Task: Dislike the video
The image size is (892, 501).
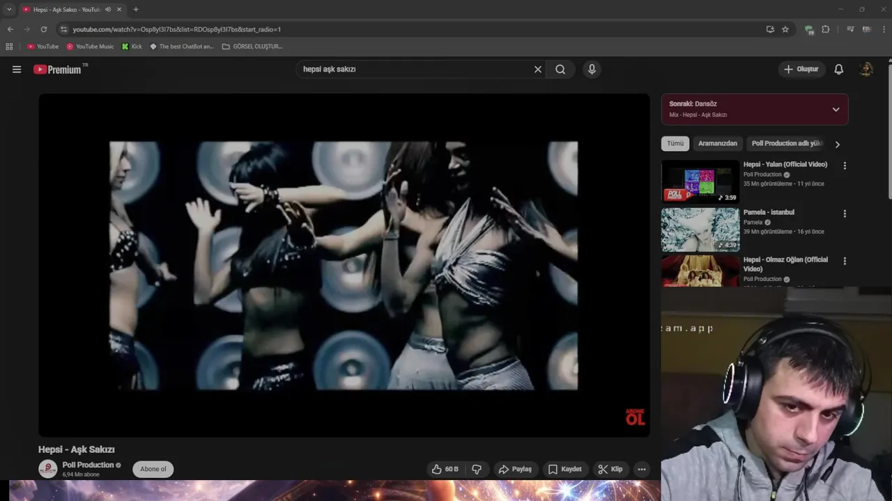Action: [x=477, y=470]
